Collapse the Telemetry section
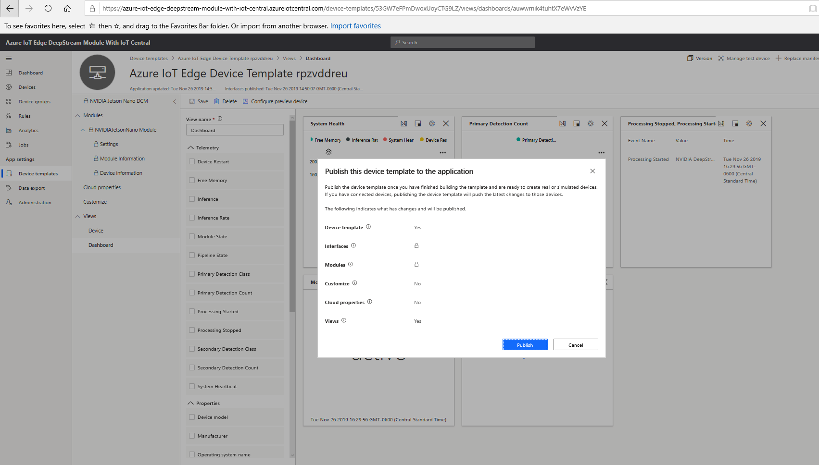This screenshot has width=819, height=465. 191,147
